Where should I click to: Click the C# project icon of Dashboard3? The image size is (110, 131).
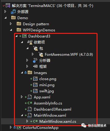(24, 36)
